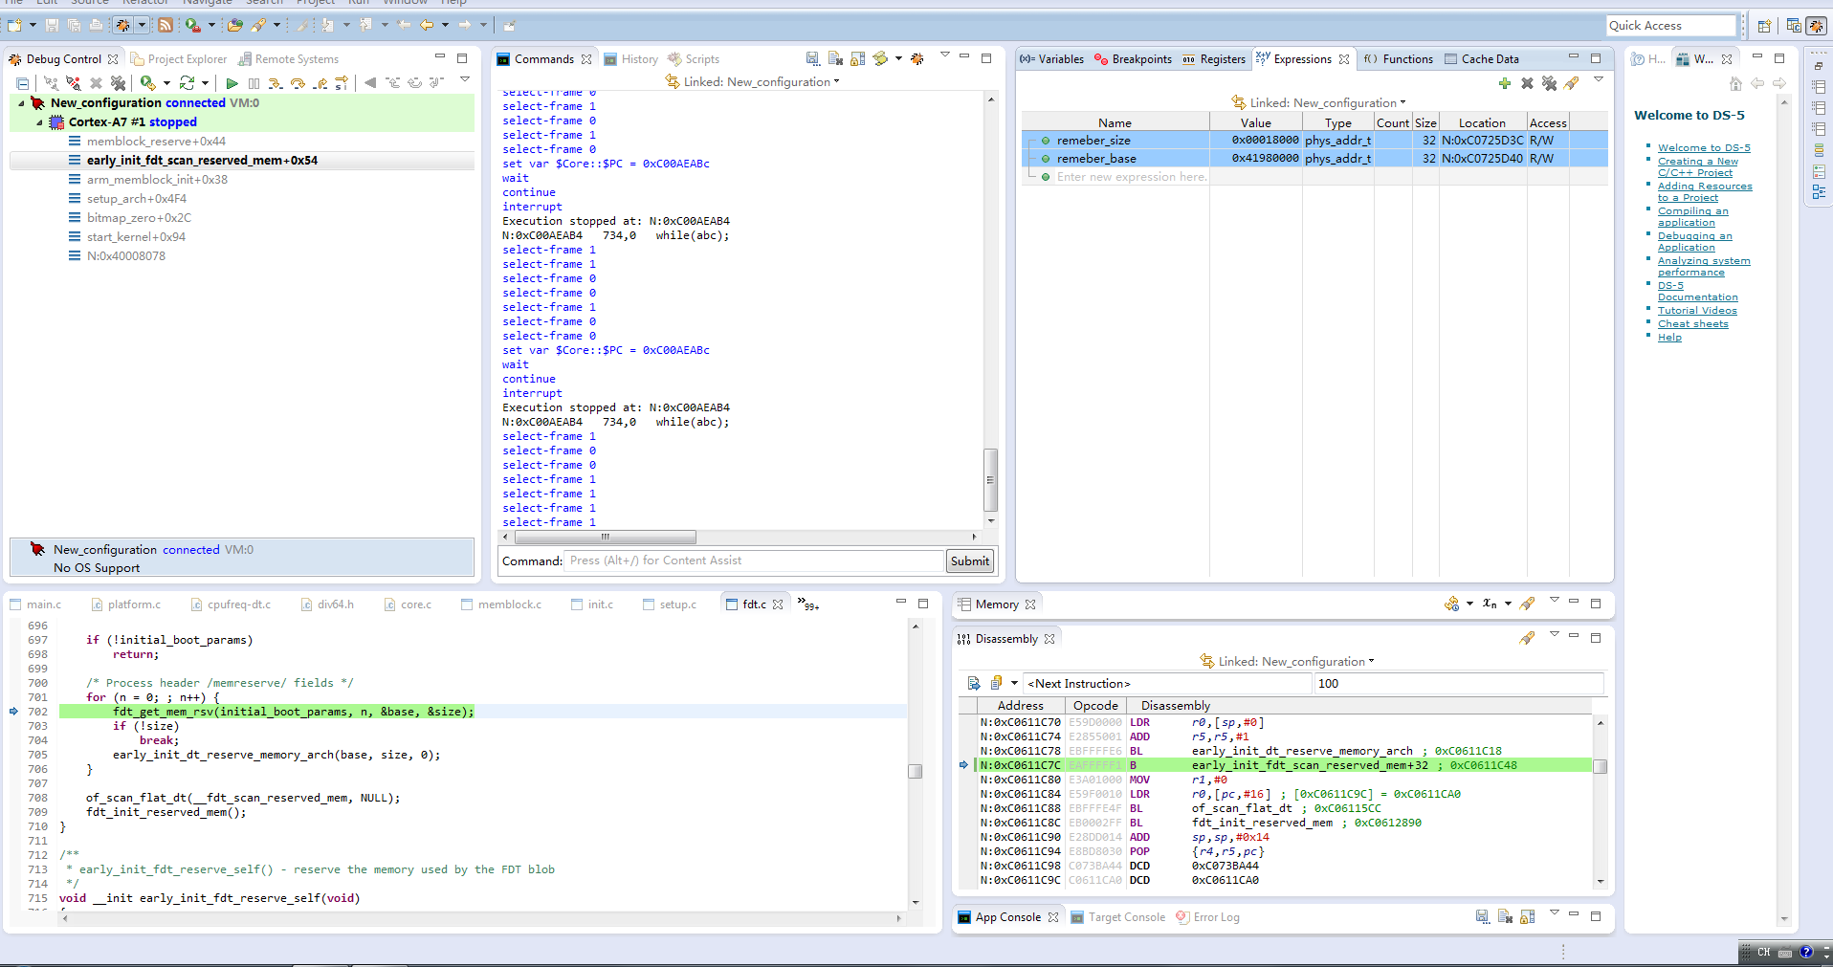Toggle the Linked New_configuration icon in Disassembly
The image size is (1833, 967).
coord(1207,661)
